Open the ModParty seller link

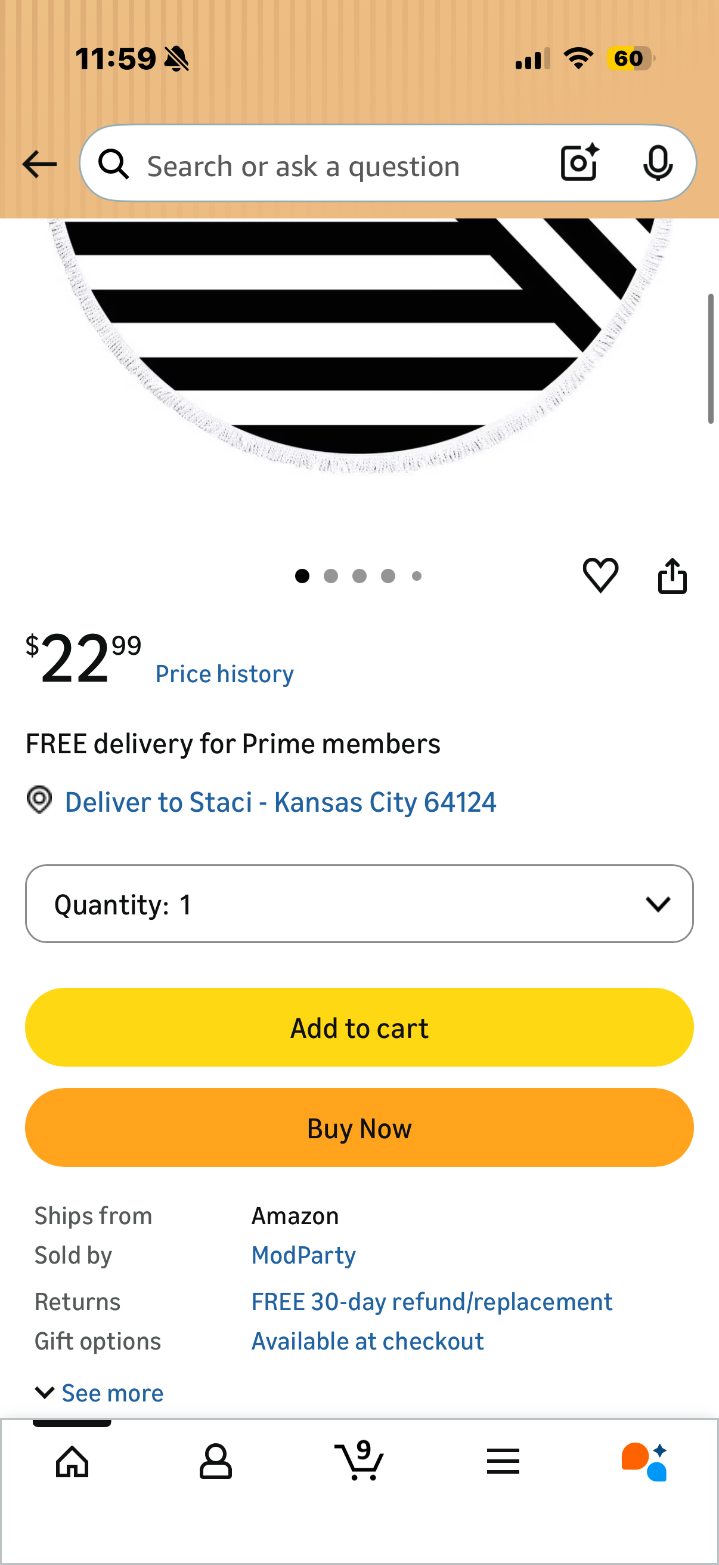(303, 1255)
